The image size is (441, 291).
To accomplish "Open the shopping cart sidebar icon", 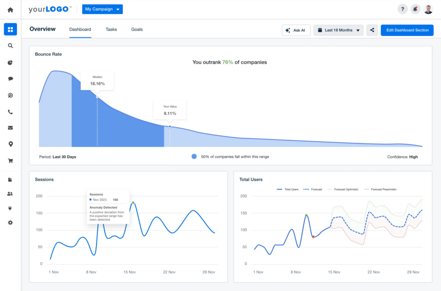I will coord(10,161).
